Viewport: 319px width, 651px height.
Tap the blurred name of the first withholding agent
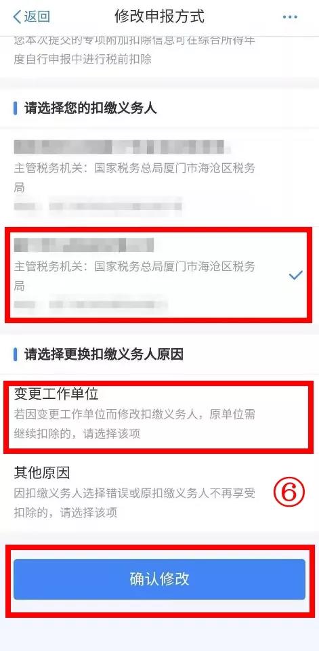[122, 146]
